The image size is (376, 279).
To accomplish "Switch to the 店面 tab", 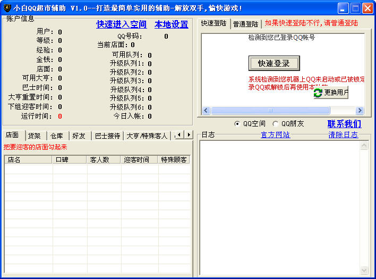I will pyautogui.click(x=12, y=136).
